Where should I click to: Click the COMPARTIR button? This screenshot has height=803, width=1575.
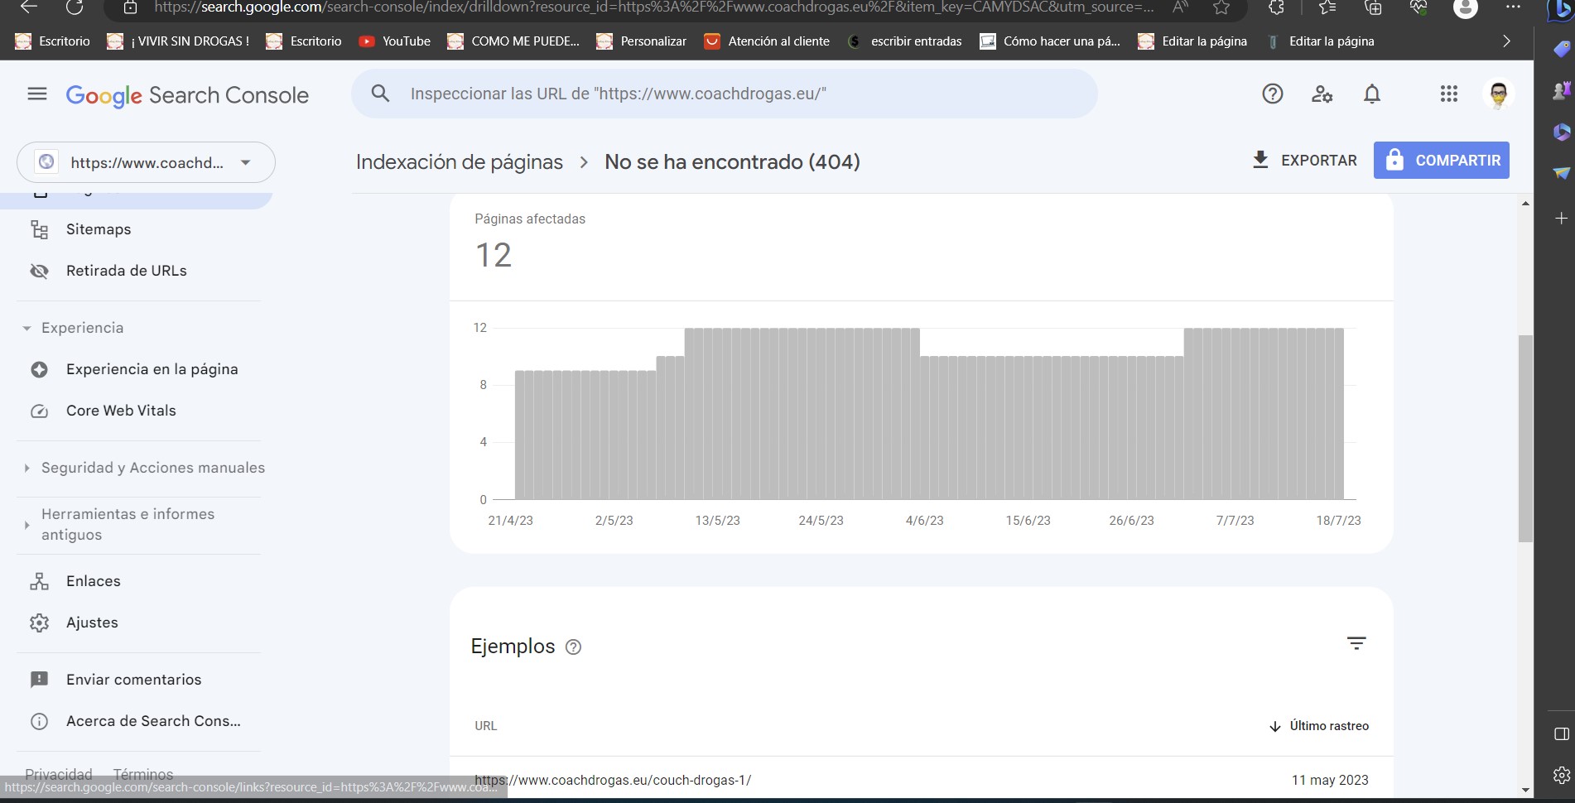pos(1442,160)
